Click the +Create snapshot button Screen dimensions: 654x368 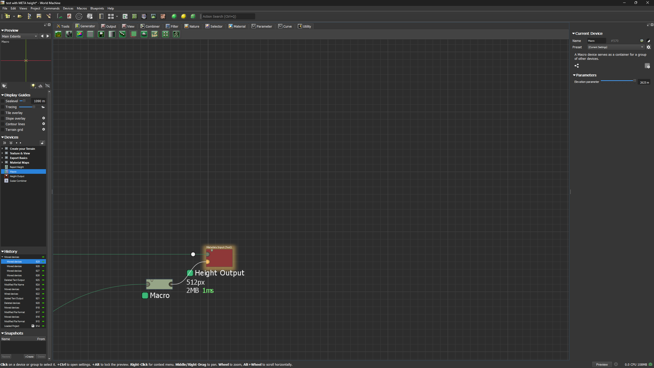pos(29,356)
